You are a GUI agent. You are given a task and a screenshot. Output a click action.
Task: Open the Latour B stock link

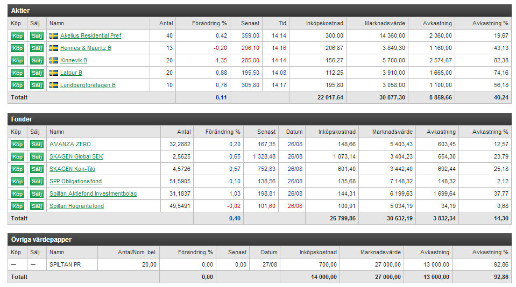[x=71, y=73]
